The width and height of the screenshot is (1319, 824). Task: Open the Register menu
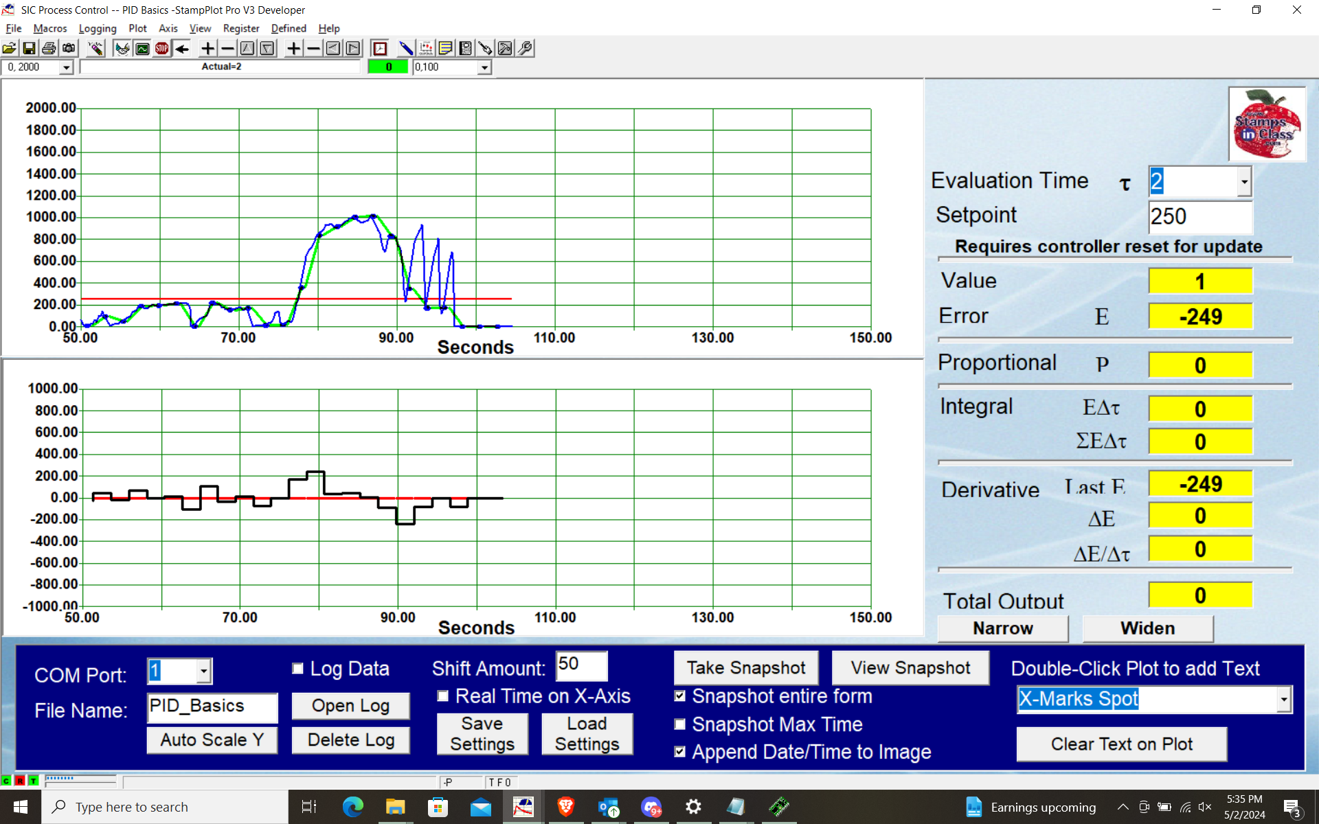[241, 28]
